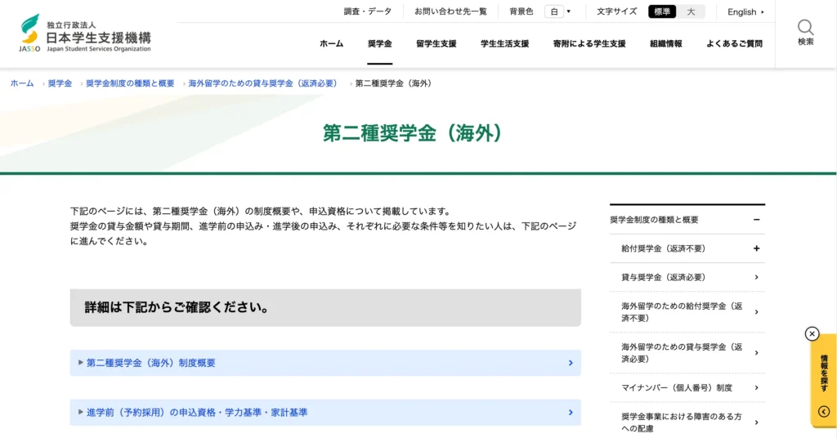Click the JASSO logo

click(86, 34)
